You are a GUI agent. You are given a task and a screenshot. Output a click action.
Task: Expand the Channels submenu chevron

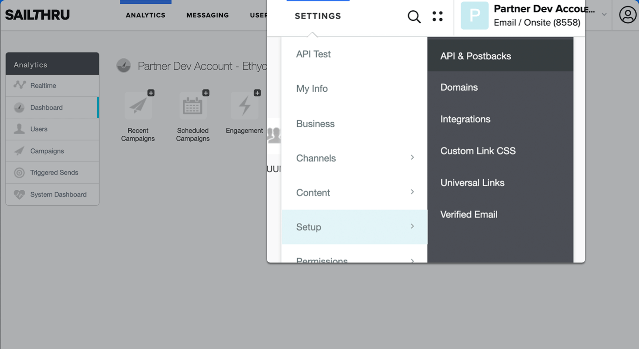pos(412,157)
